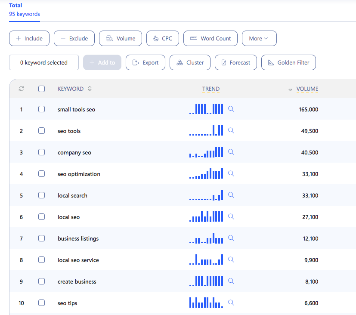Open trend magnifier for seo tips
This screenshot has width=356, height=315.
tap(231, 303)
